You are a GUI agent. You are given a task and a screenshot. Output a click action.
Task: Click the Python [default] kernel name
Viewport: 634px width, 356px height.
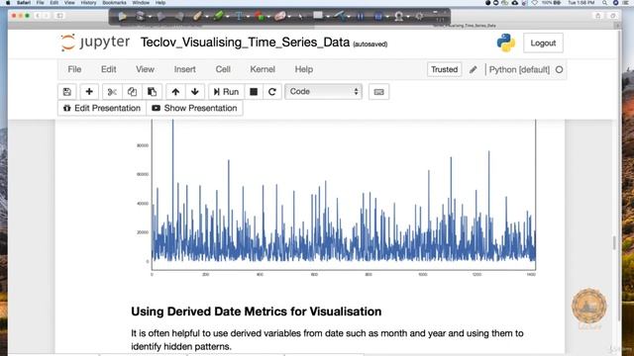[x=519, y=69]
